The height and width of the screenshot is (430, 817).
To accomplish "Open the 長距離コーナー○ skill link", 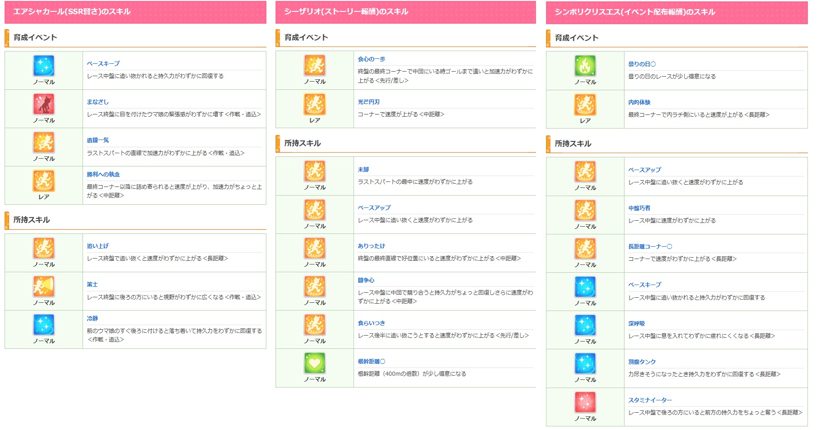I will click(650, 247).
